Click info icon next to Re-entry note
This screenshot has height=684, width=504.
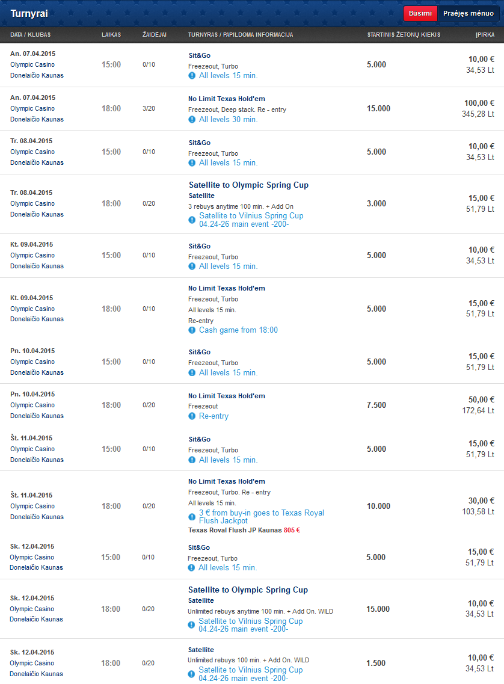coord(192,416)
